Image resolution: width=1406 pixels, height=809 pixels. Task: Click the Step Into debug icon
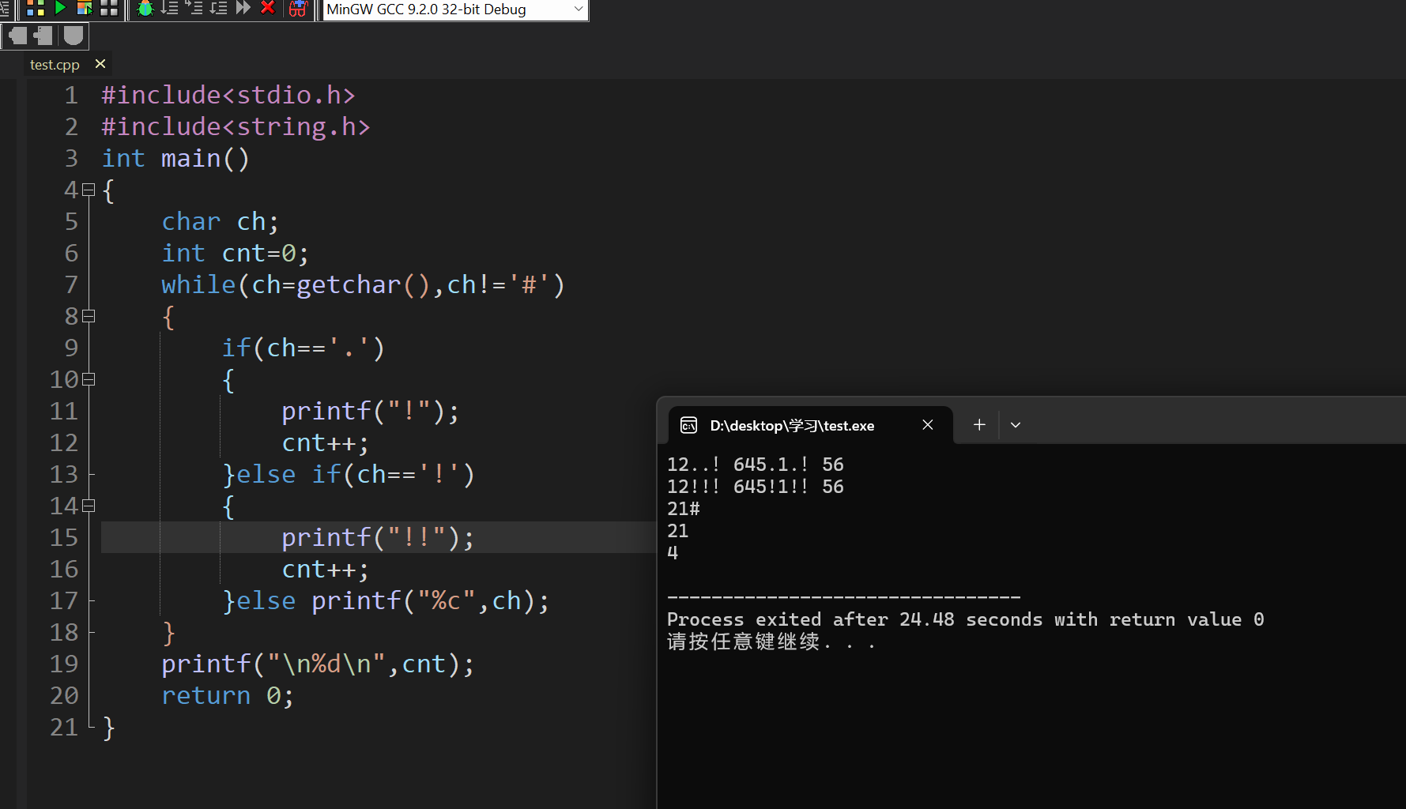[x=194, y=9]
